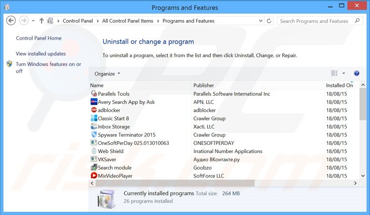Expand the address bar history dropdown
370x215 pixels.
260,21
